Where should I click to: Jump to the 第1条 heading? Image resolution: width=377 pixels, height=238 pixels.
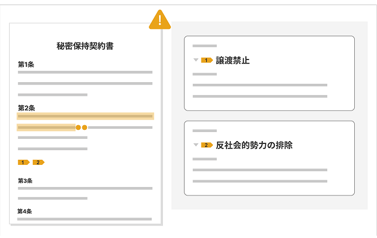[26, 65]
